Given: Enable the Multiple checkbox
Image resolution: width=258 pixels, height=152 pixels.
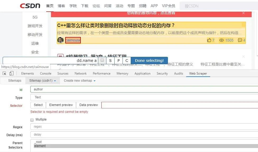Looking at the screenshot, I should (32, 120).
